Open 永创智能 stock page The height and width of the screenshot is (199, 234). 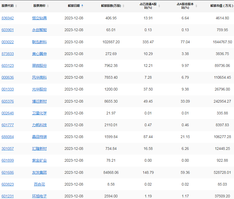coord(39,30)
